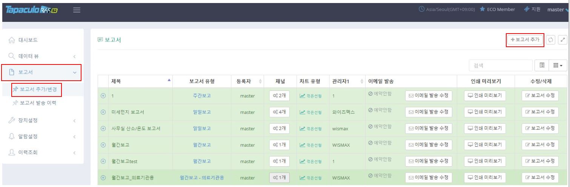
Task: Sort table by 제목 column
Action: click(x=140, y=81)
